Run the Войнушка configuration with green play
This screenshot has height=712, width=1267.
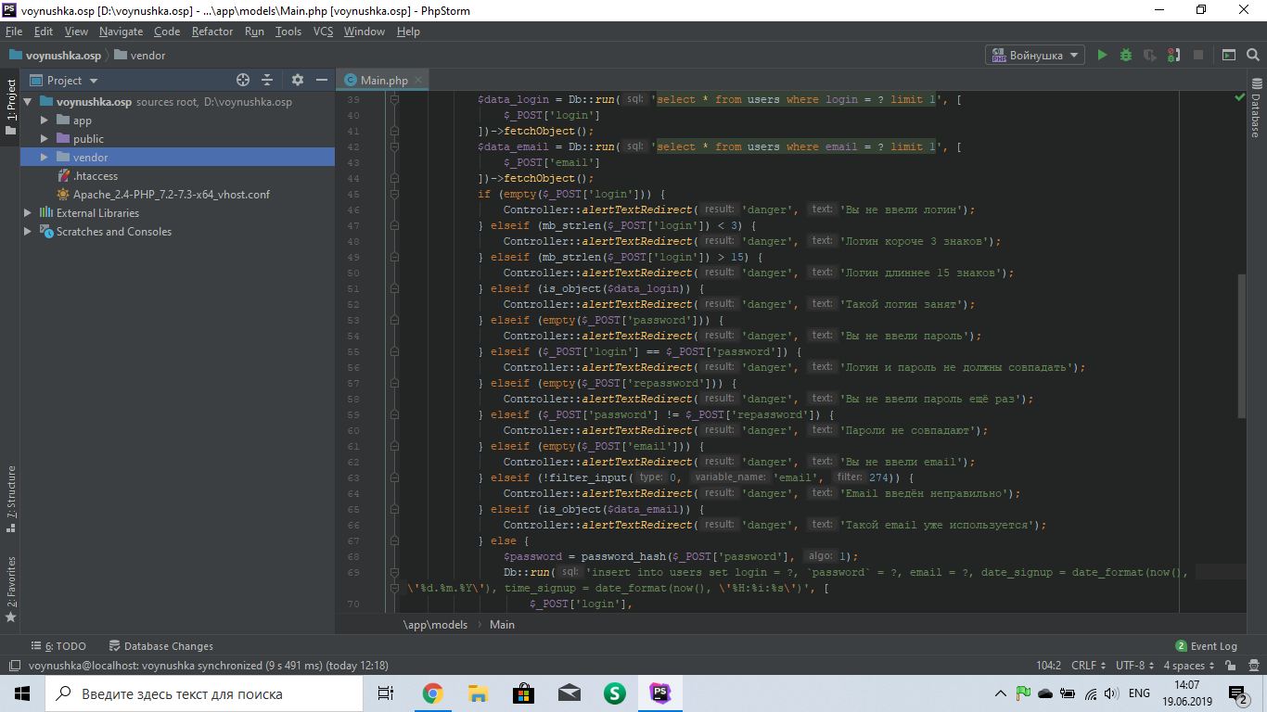coord(1102,56)
